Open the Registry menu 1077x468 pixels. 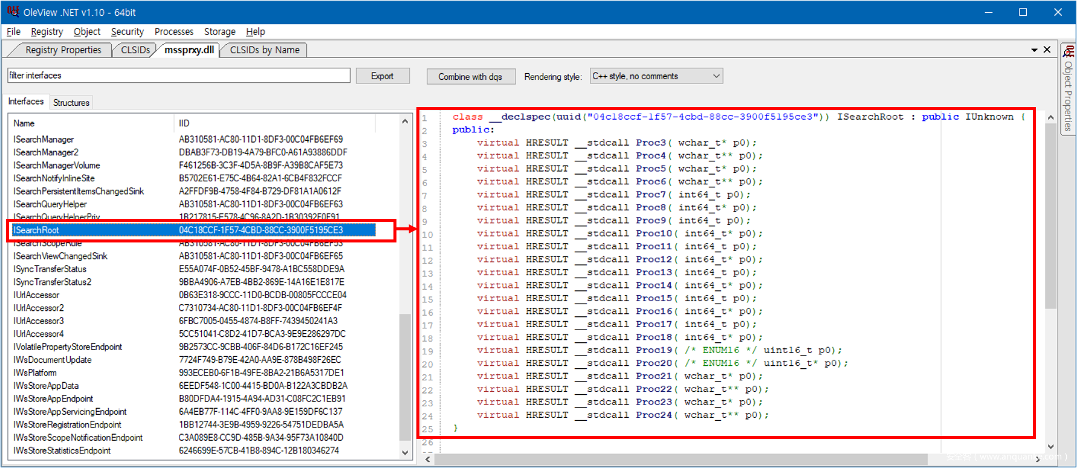(47, 31)
